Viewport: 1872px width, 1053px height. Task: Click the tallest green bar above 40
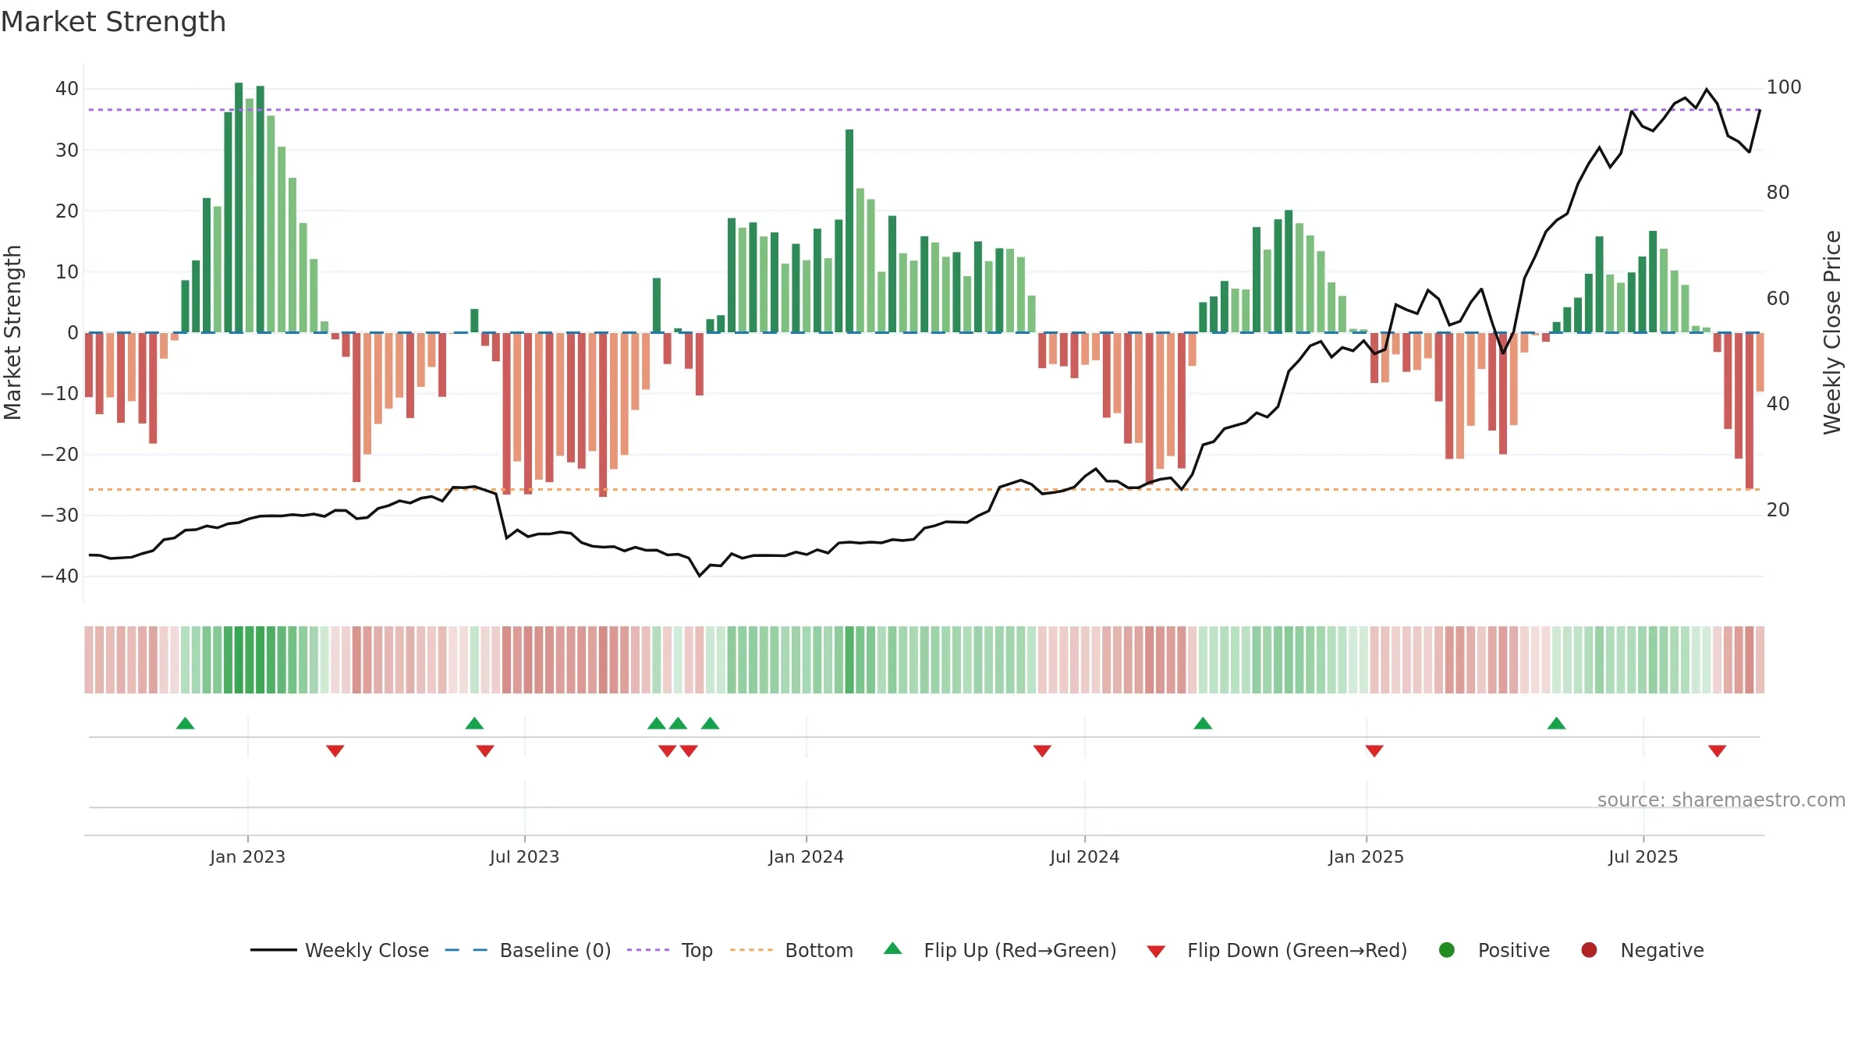239,207
